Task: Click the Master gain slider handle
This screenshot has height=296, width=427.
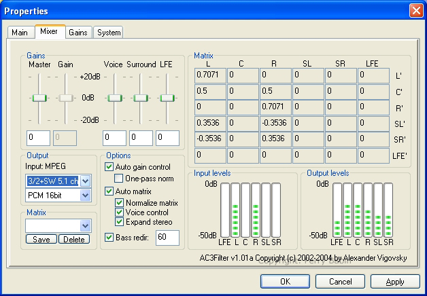Action: tap(39, 98)
